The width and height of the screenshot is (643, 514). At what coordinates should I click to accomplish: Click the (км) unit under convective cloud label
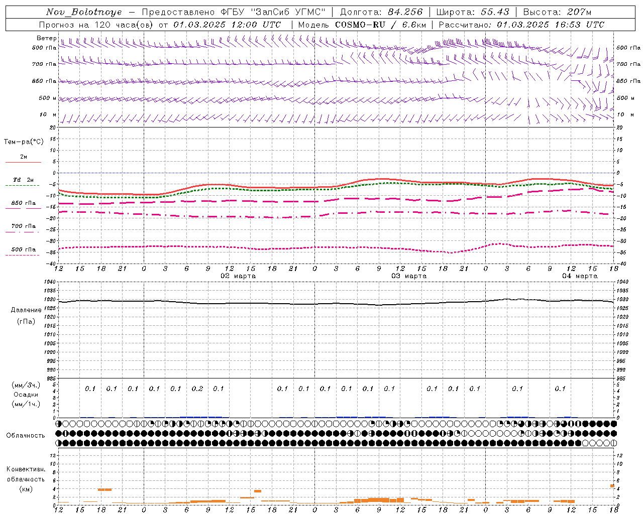coord(26,489)
